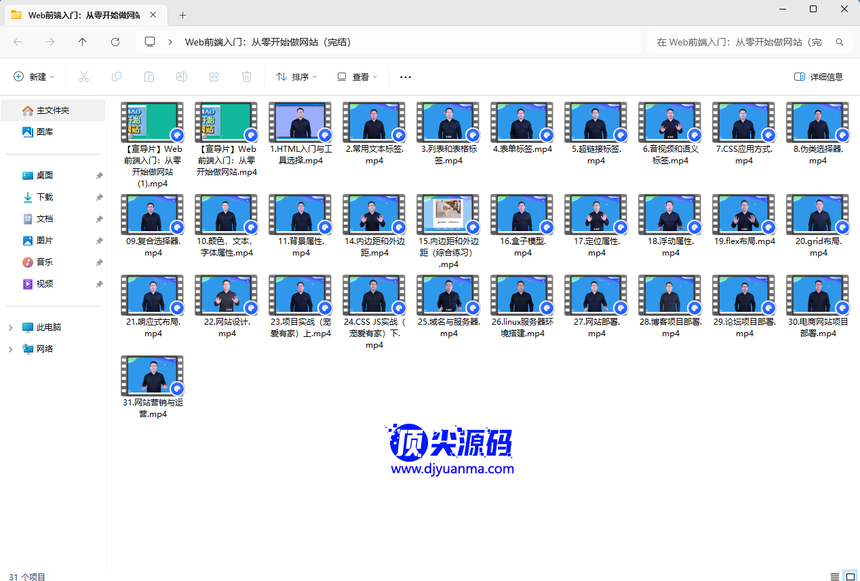860x581 pixels.
Task: Refresh the current folder view
Action: click(x=115, y=42)
